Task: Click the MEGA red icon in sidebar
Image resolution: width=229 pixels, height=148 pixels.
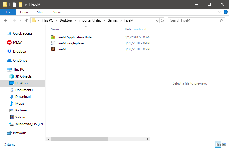Action: [9, 42]
